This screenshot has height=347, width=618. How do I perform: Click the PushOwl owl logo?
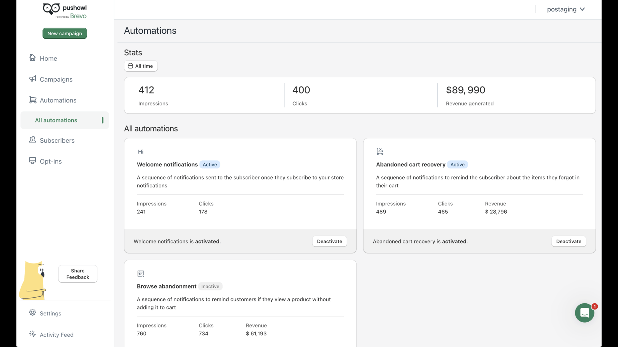51,9
